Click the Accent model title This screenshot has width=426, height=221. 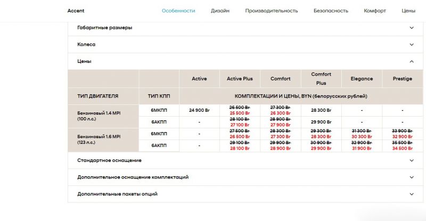point(76,11)
